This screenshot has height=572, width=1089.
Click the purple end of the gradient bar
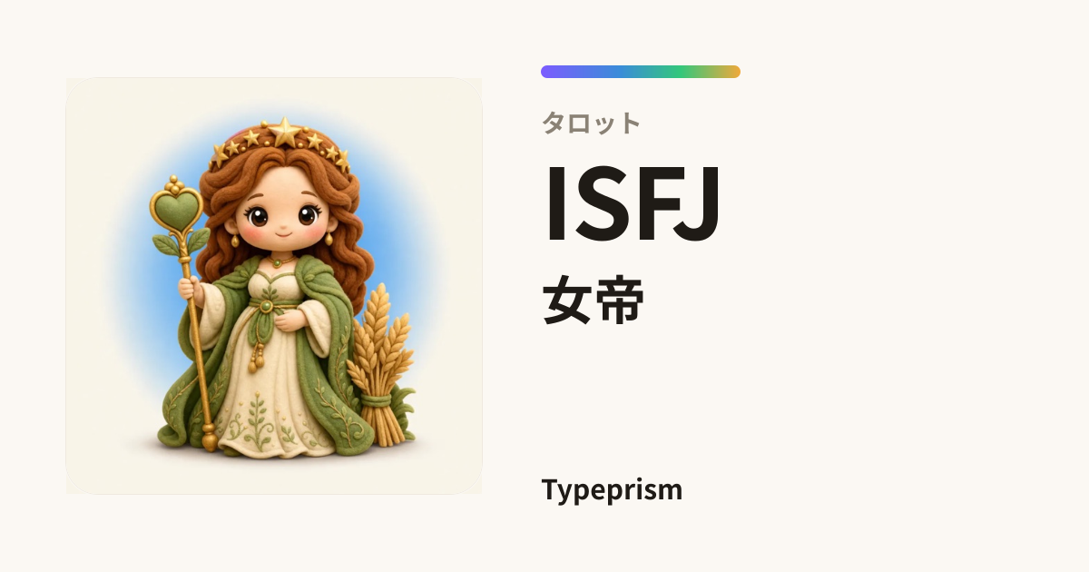click(x=550, y=72)
